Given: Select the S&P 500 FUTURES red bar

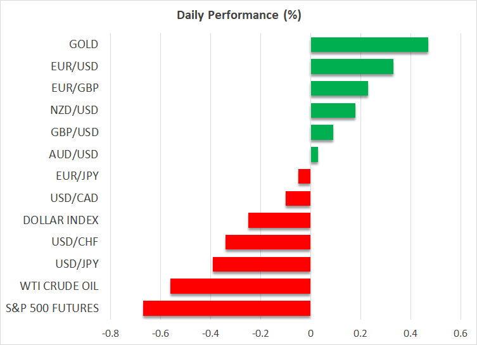Looking at the screenshot, I should 227,308.
